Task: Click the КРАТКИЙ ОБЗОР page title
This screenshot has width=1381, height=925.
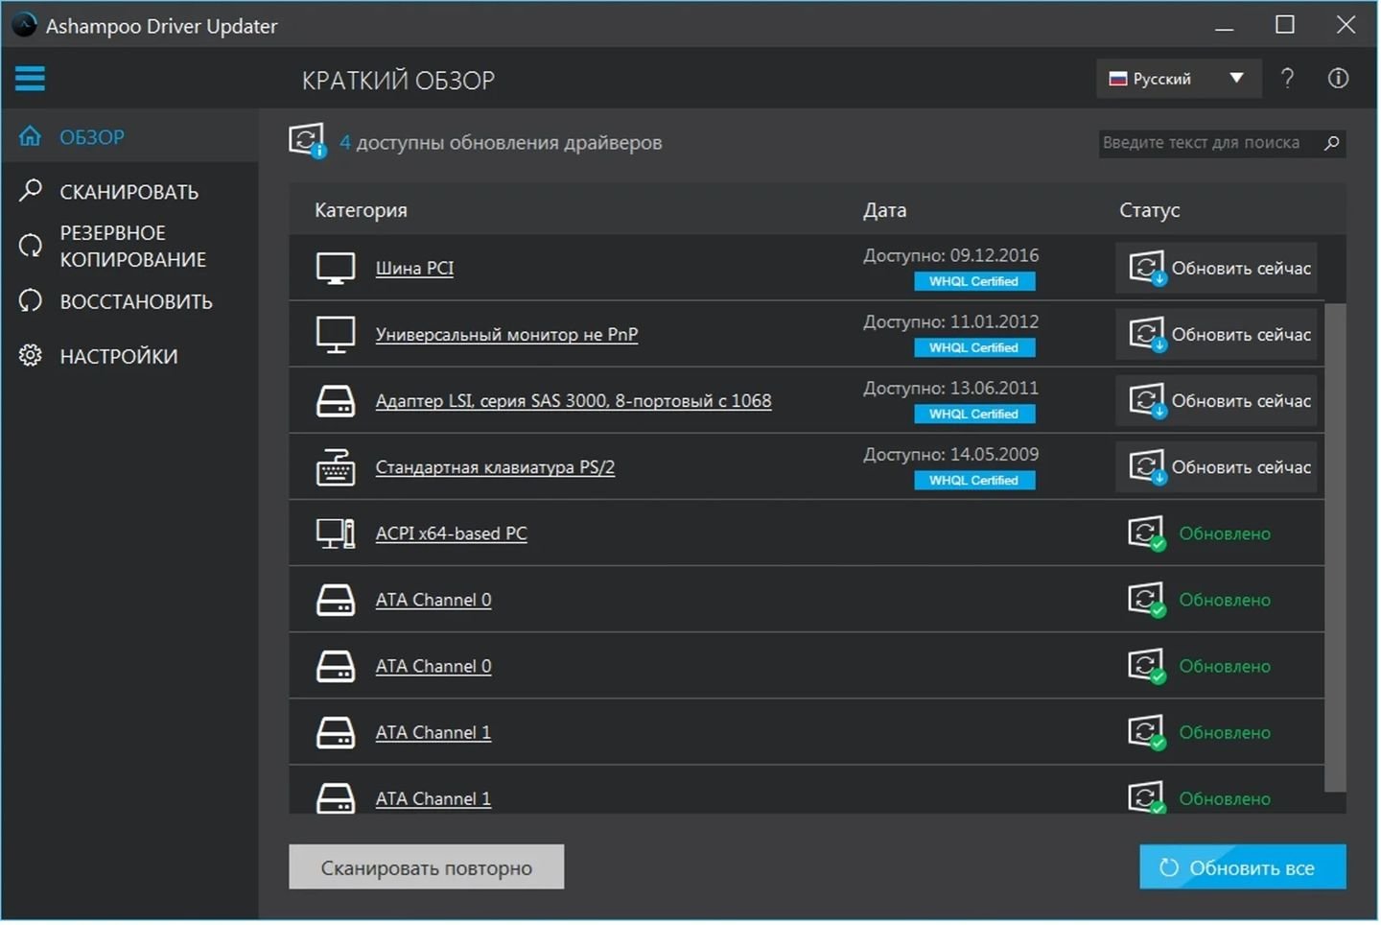Action: click(x=399, y=81)
